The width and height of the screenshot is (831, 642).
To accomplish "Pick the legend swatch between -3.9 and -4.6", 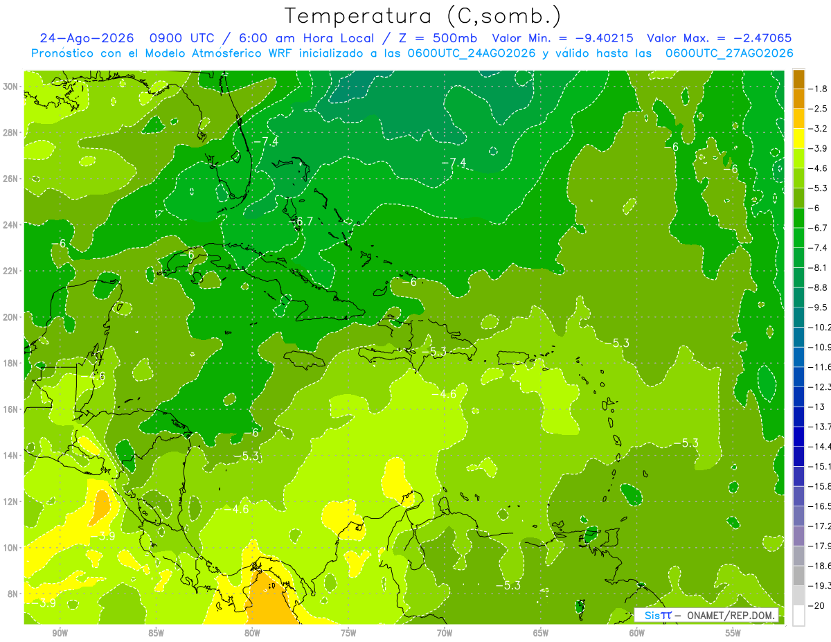I will pos(798,158).
